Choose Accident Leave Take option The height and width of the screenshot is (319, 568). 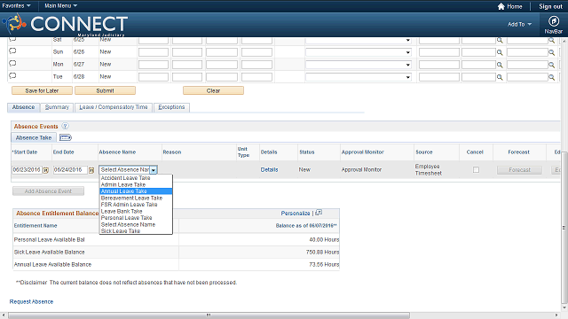(136, 178)
